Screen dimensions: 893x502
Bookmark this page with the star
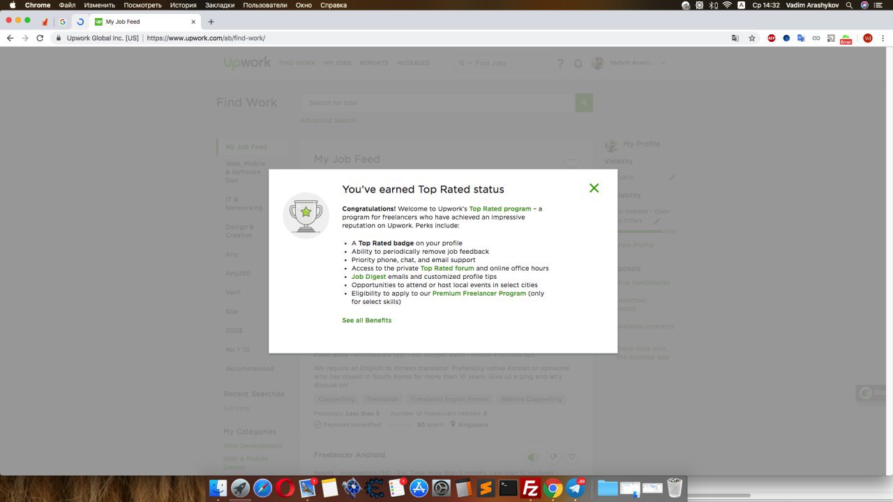click(752, 38)
